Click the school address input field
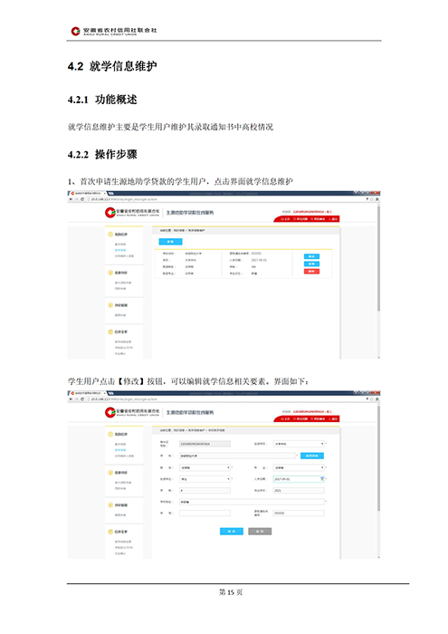 pos(253,502)
